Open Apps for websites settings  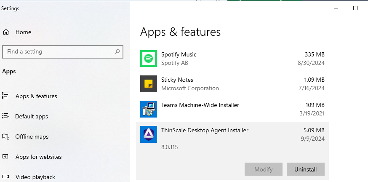click(x=38, y=157)
